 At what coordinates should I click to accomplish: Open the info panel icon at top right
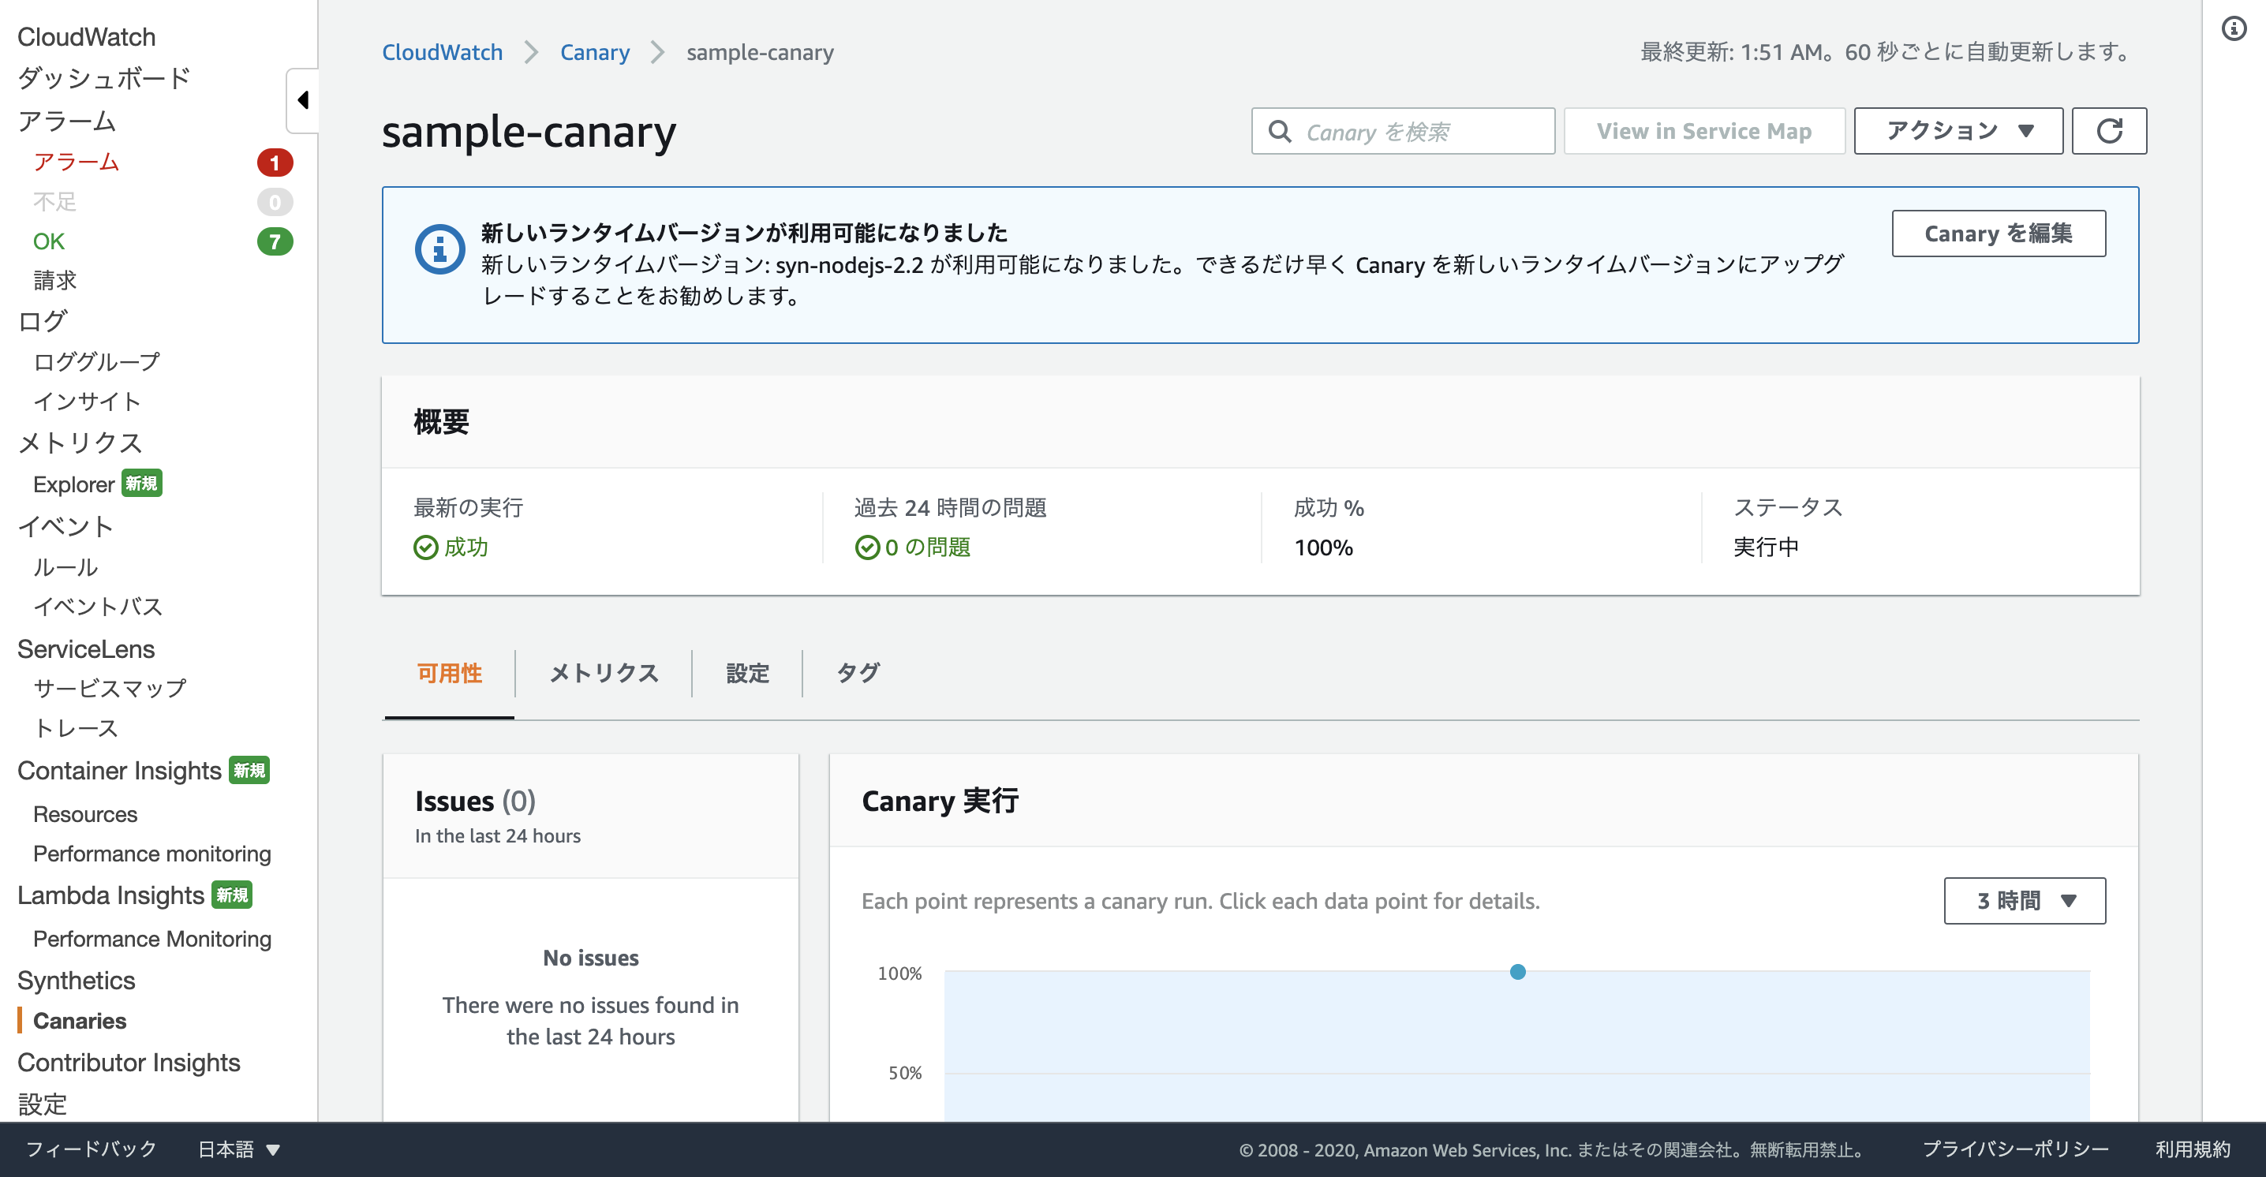point(2234,29)
